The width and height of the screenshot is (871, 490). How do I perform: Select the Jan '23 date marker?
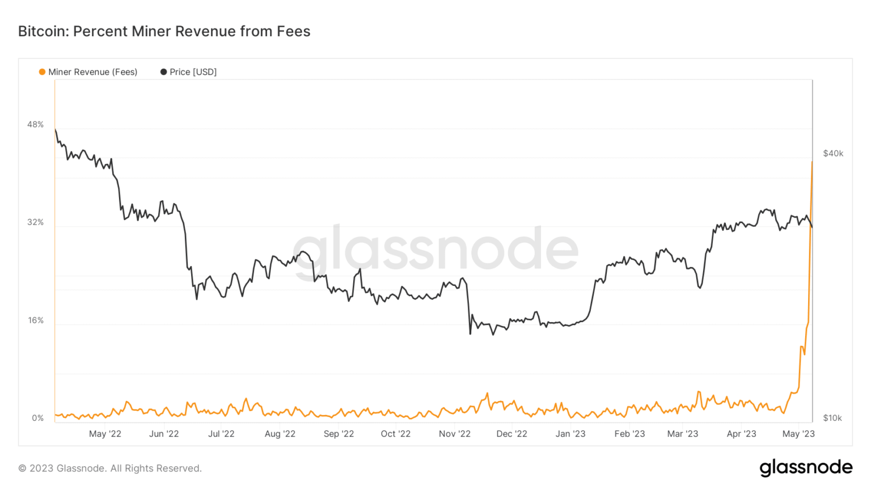click(x=570, y=434)
